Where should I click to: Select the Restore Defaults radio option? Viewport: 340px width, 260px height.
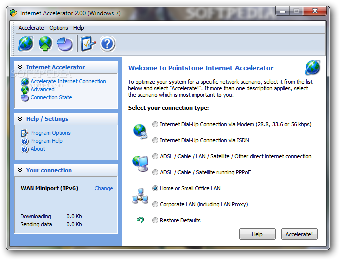click(155, 220)
